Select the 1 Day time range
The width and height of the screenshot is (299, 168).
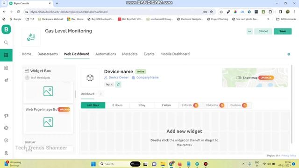tap(142, 105)
